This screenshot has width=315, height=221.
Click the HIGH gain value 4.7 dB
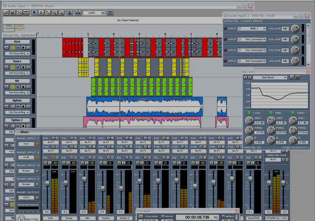(302, 122)
